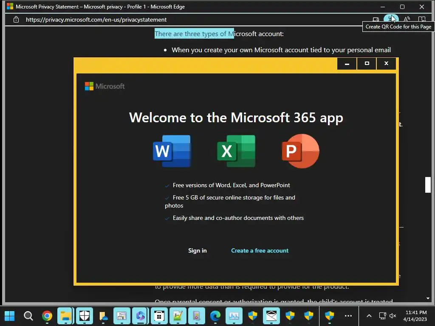435x326 pixels.
Task: Close the Microsoft 365 welcome dialog
Action: pyautogui.click(x=386, y=64)
